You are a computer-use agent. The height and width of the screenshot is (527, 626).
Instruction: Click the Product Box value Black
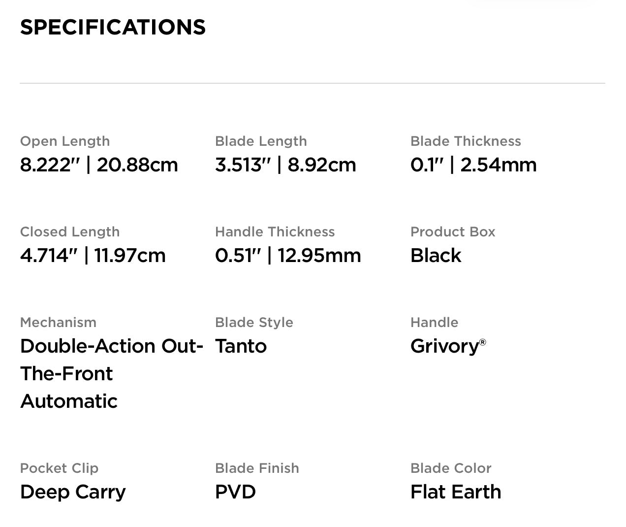436,256
